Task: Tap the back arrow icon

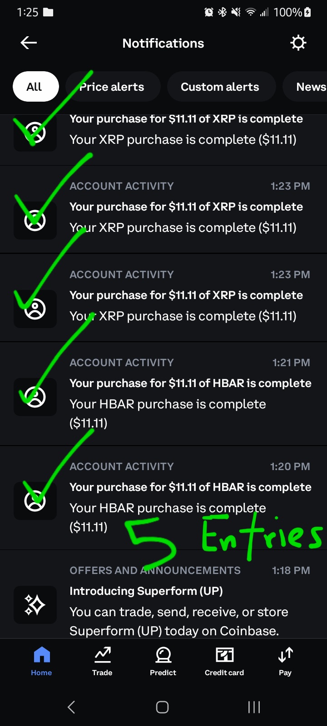Action: pos(29,43)
